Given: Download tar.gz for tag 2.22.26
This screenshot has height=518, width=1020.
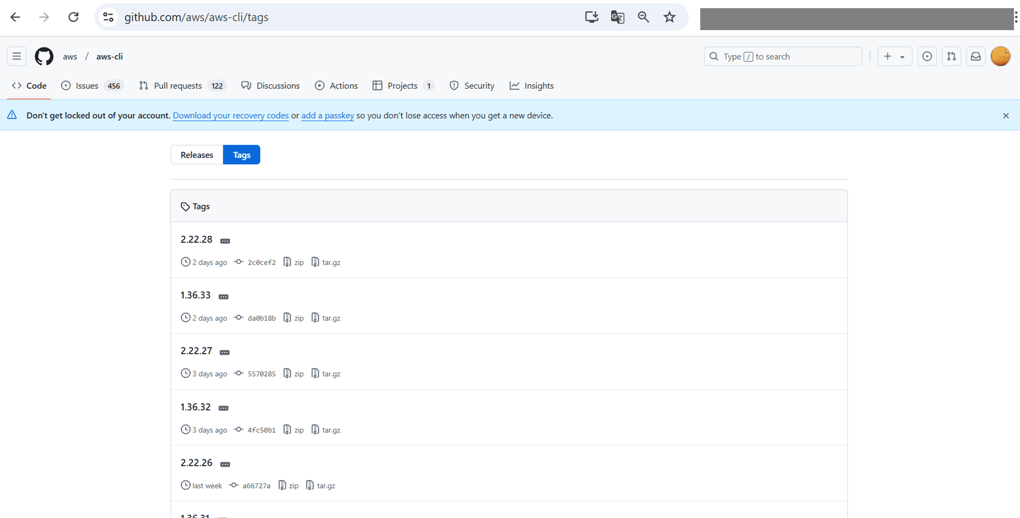Looking at the screenshot, I should pos(321,485).
